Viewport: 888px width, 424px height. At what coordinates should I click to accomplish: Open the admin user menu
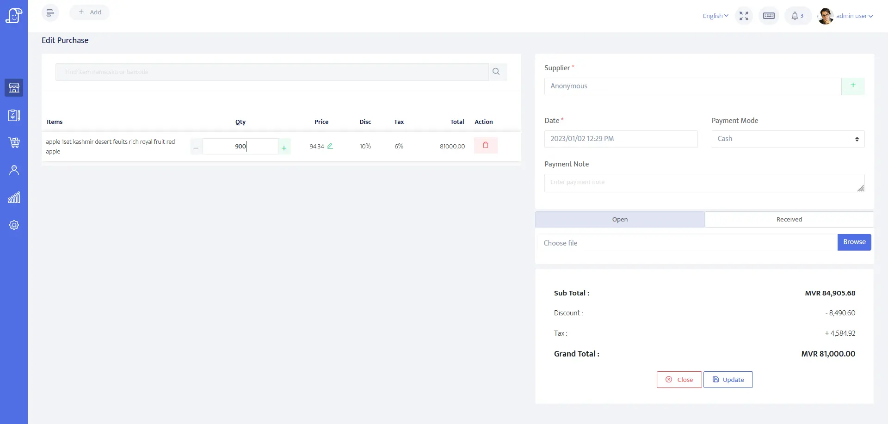pyautogui.click(x=845, y=16)
